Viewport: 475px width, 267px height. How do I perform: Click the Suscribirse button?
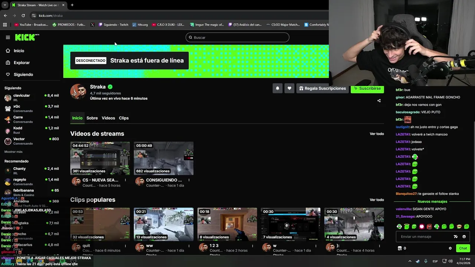point(367,89)
